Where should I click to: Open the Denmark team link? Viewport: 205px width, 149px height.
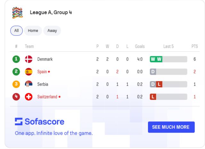45,59
